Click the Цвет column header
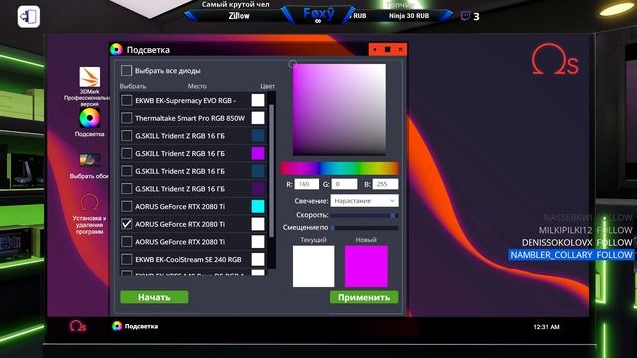This screenshot has width=637, height=358. tap(268, 86)
